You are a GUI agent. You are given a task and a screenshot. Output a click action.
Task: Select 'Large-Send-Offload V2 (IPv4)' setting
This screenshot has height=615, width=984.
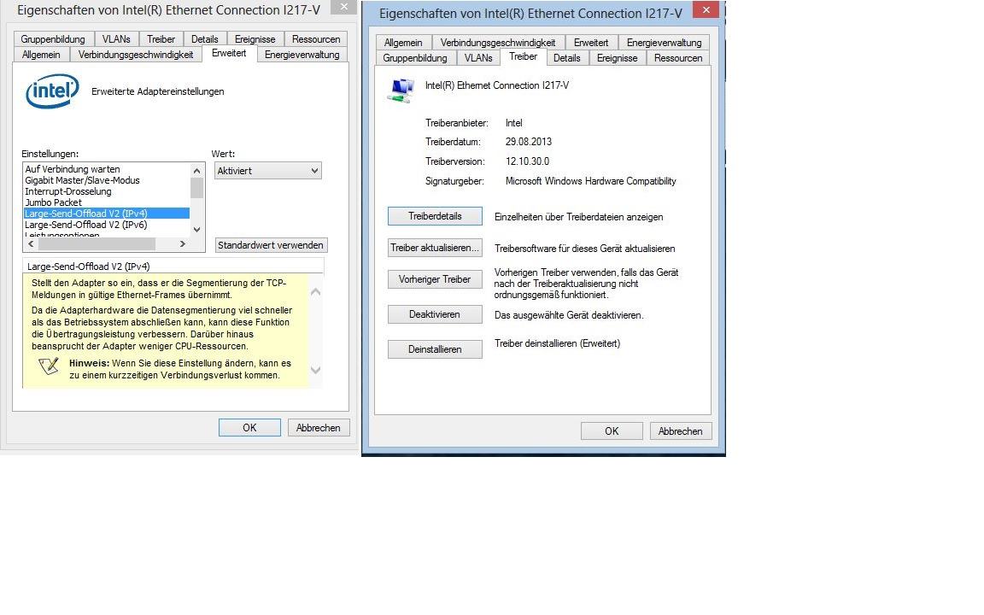(106, 214)
